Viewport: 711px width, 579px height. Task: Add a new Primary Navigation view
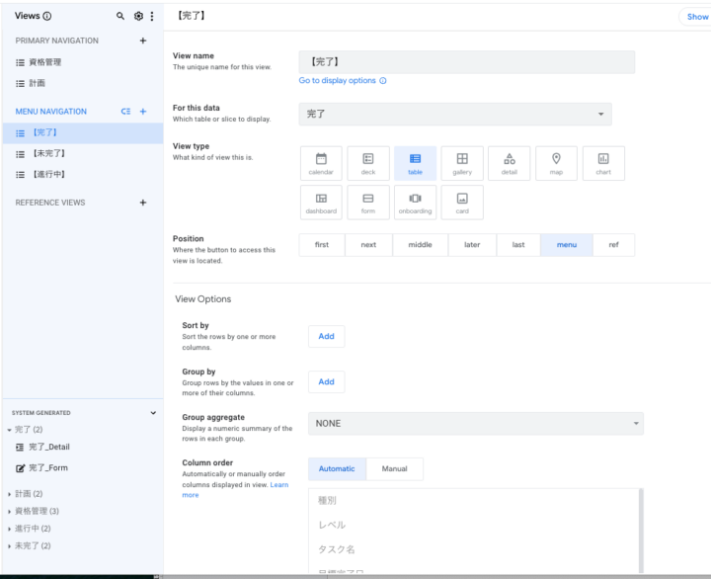(143, 41)
